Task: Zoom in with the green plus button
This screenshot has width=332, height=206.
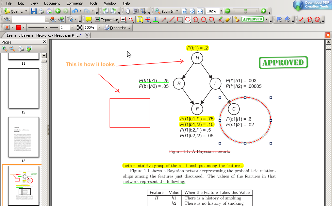Action: [263, 11]
